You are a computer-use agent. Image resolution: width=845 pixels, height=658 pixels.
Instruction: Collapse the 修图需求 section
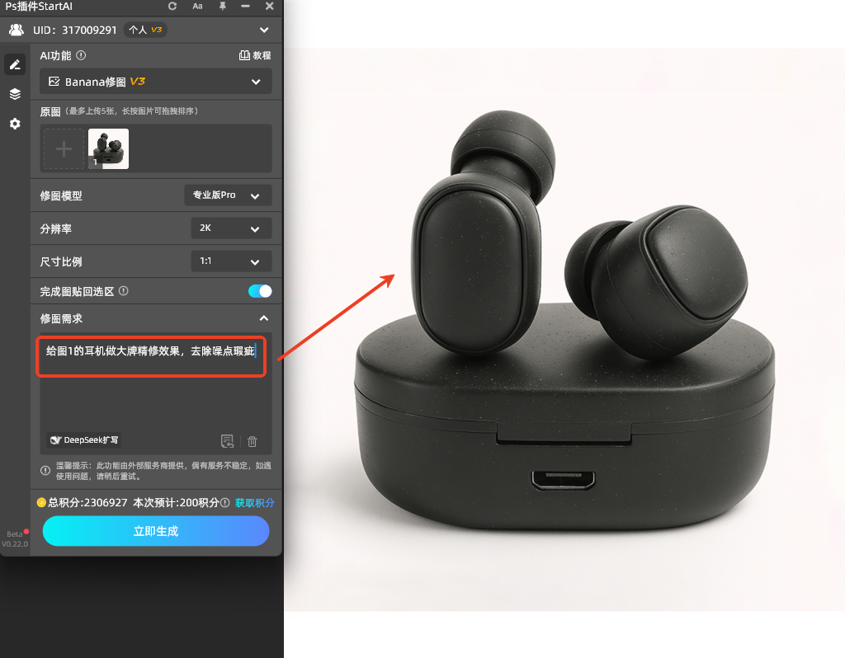tap(263, 318)
